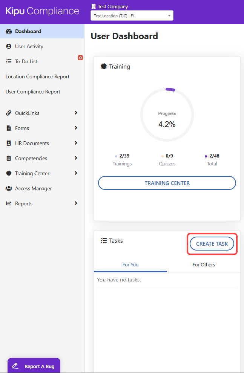Viewport: 244px width, 373px height.
Task: Click the HR Documents badge icon
Action: pyautogui.click(x=9, y=143)
